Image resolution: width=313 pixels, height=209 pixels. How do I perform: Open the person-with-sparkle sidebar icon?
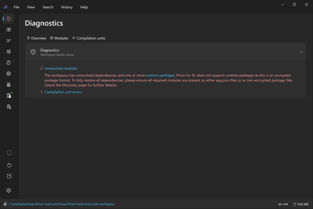pyautogui.click(x=9, y=107)
